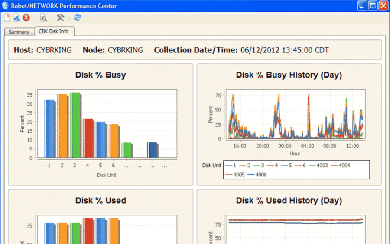Click the red delete X icon

point(26,18)
